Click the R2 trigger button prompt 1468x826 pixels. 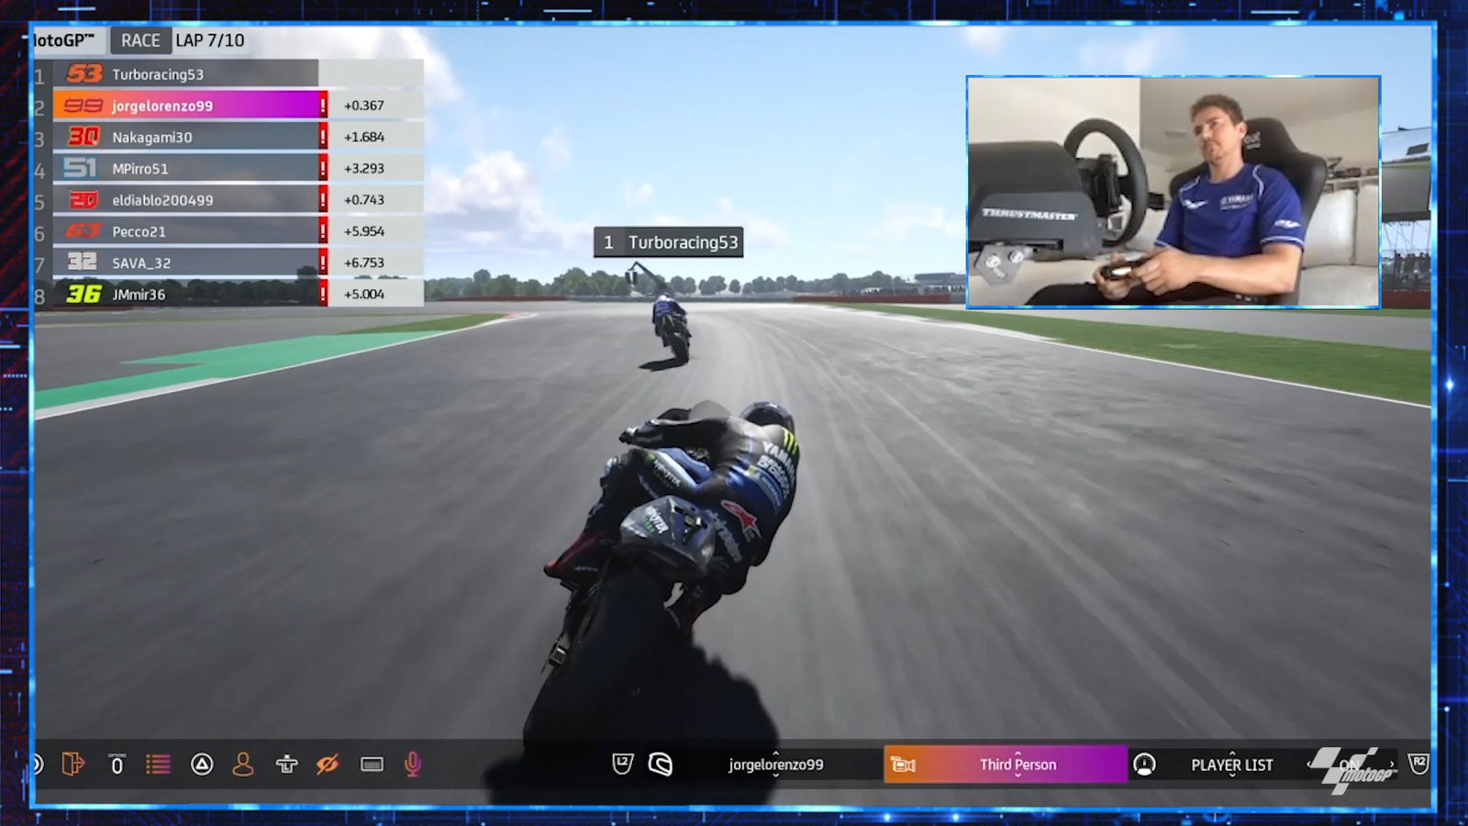tap(1418, 764)
